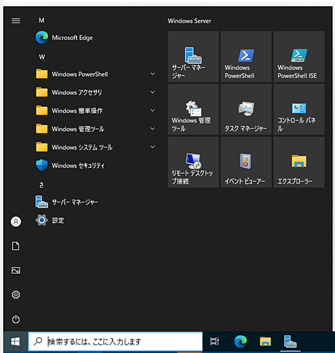Viewport: 335px width, 353px height.
Task: Open the コントロール パネル tile
Action: pos(299,110)
